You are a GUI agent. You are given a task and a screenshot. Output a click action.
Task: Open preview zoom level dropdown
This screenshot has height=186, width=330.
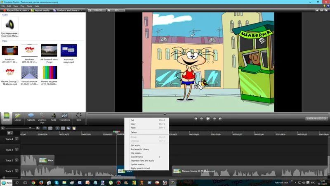click(x=124, y=10)
